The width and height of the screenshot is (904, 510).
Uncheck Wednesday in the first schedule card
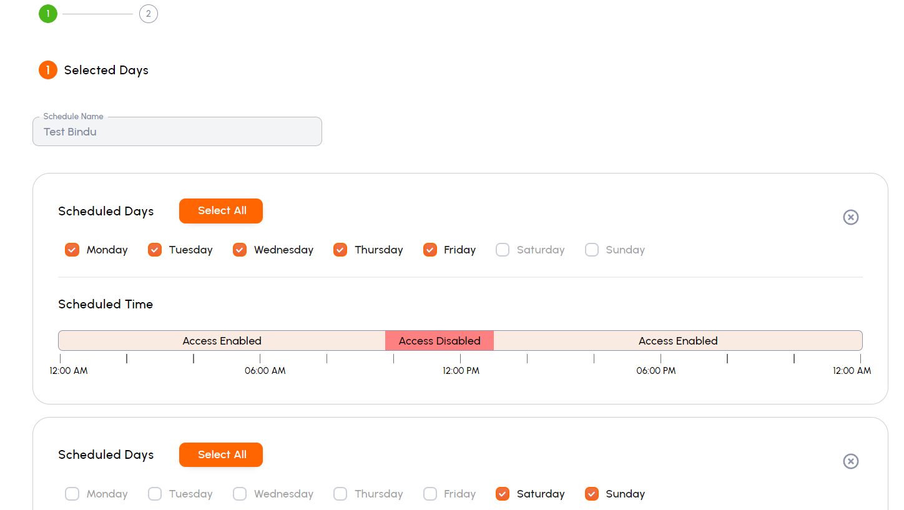pos(240,250)
